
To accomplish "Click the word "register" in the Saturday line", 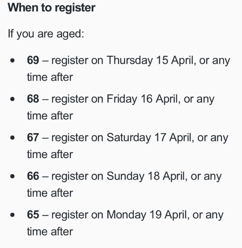I will 70,138.
